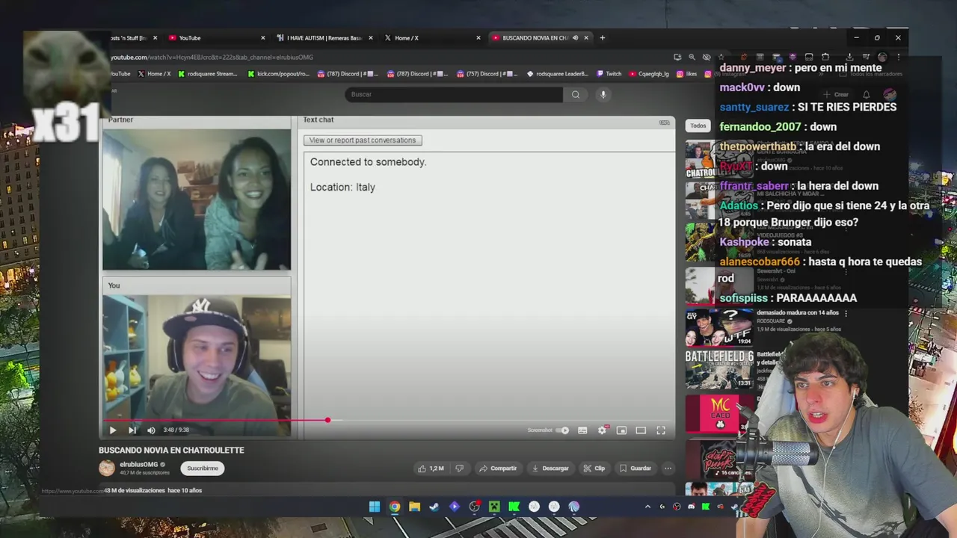Click View or report past conversations

point(363,140)
